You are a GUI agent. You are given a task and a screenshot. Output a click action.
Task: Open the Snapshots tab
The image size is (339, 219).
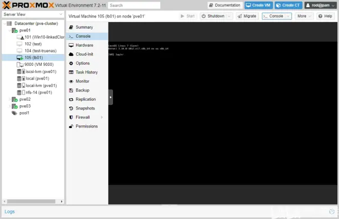[x=87, y=108]
